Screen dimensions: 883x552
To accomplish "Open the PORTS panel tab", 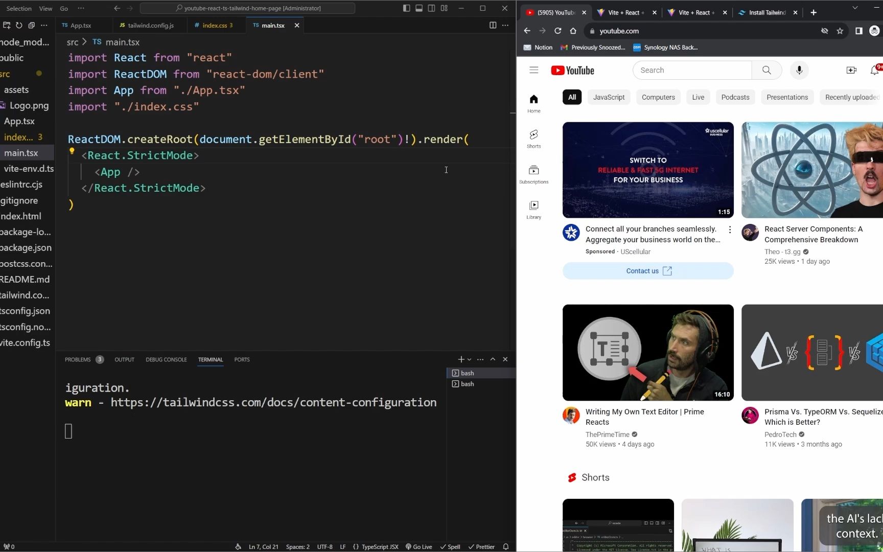I will (242, 359).
